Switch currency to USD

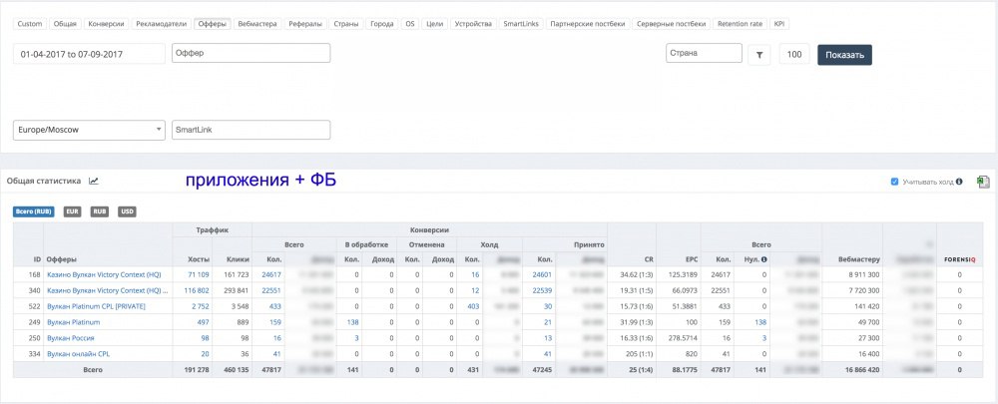tap(127, 211)
